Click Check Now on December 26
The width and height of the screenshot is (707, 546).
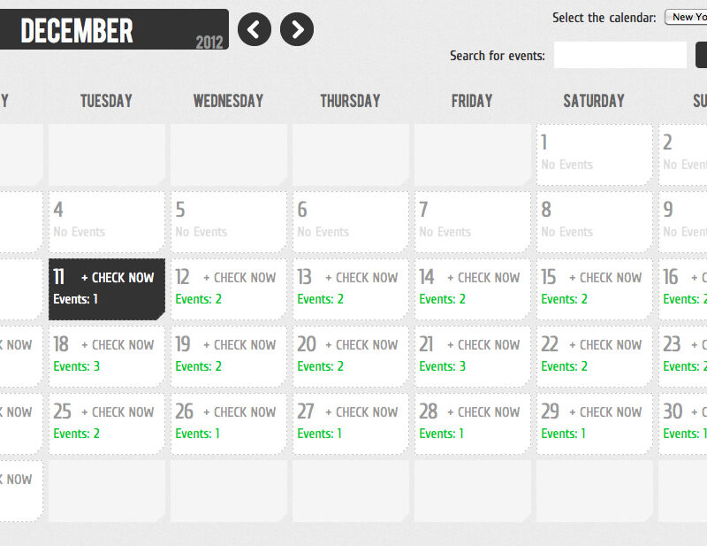(x=239, y=412)
